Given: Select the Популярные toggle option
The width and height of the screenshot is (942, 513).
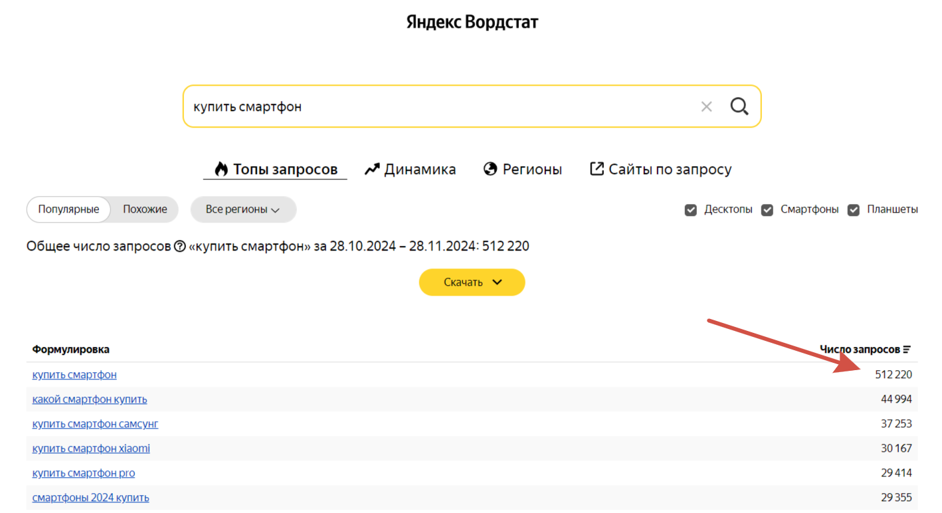Looking at the screenshot, I should (x=68, y=209).
